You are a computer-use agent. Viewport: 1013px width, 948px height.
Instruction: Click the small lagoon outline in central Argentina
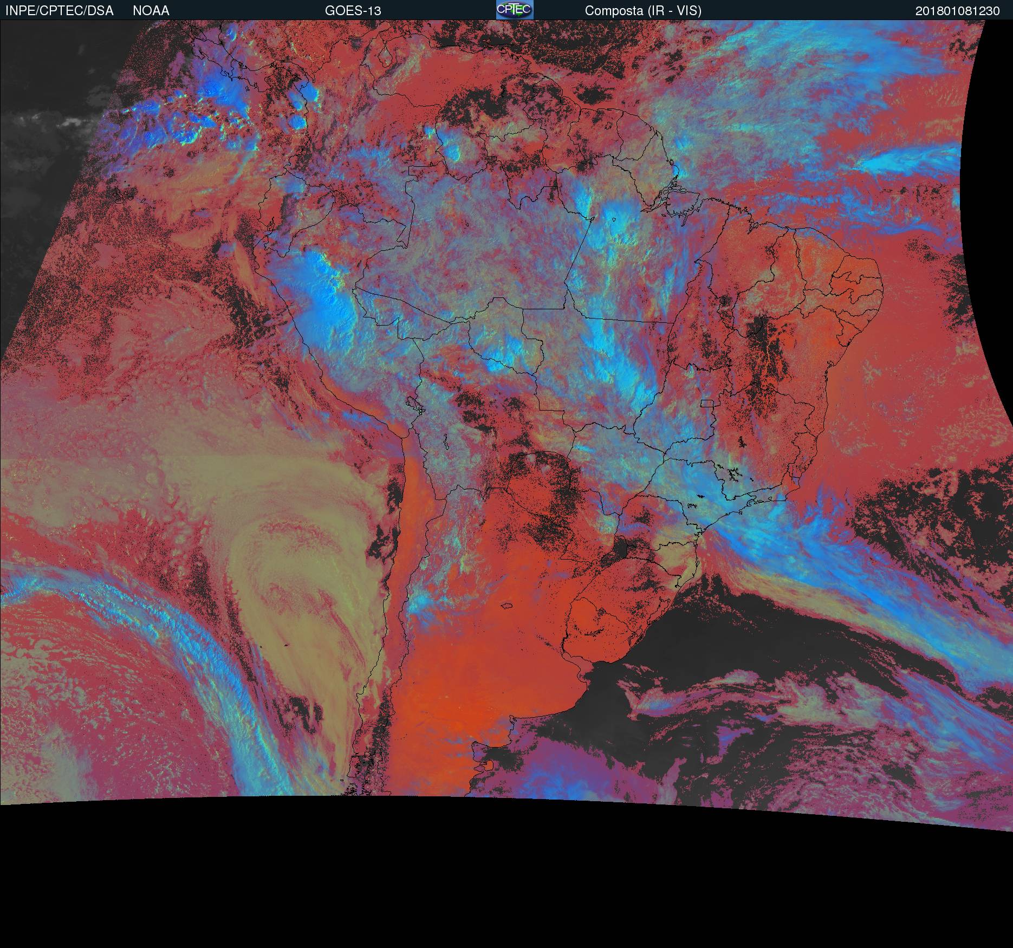(507, 606)
